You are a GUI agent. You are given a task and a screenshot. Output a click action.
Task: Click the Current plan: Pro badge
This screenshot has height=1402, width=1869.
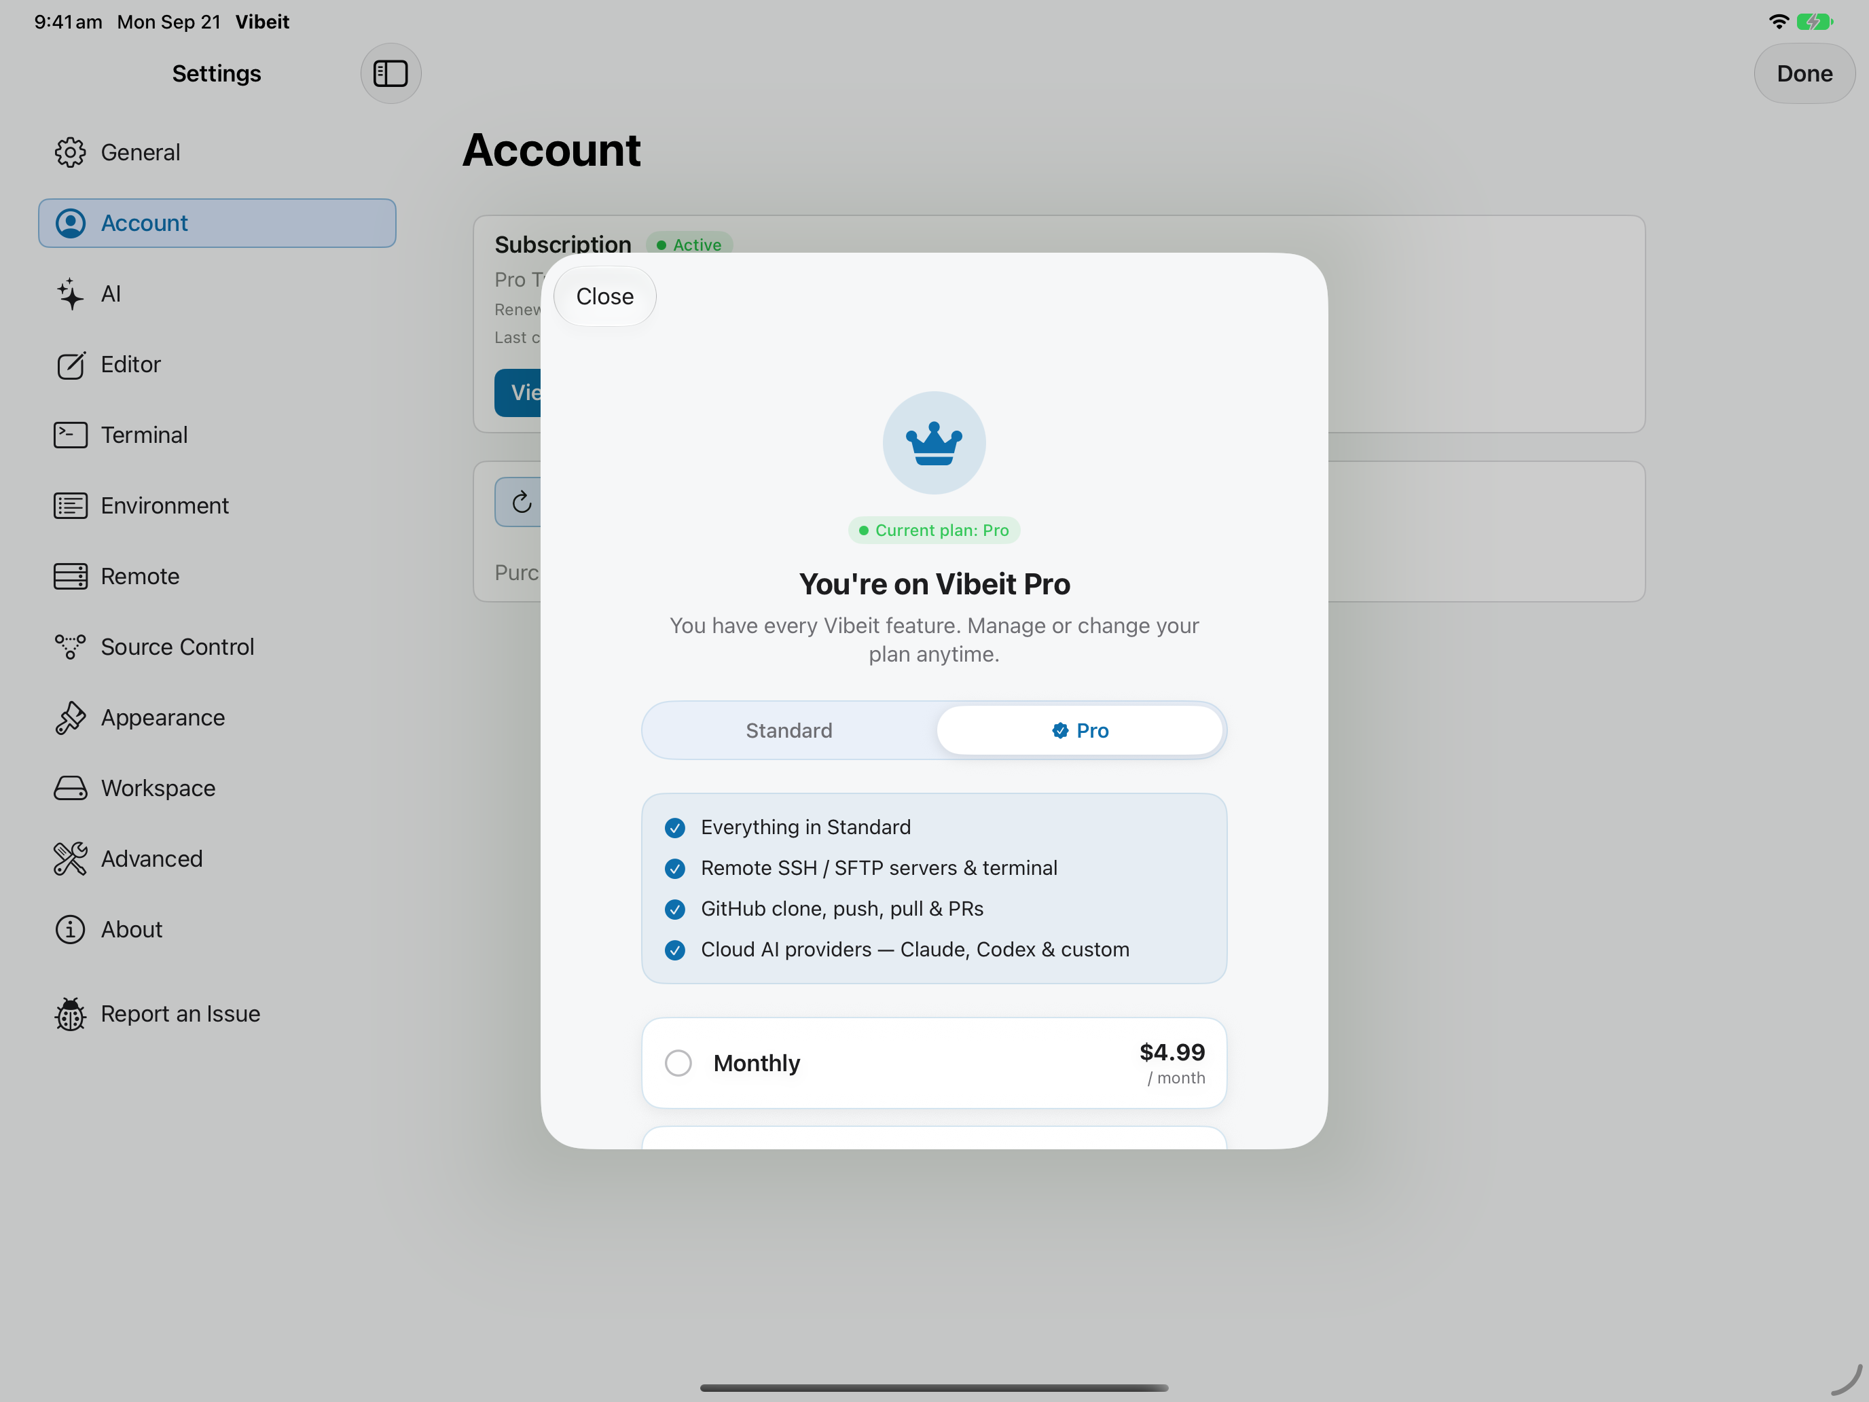(x=934, y=531)
